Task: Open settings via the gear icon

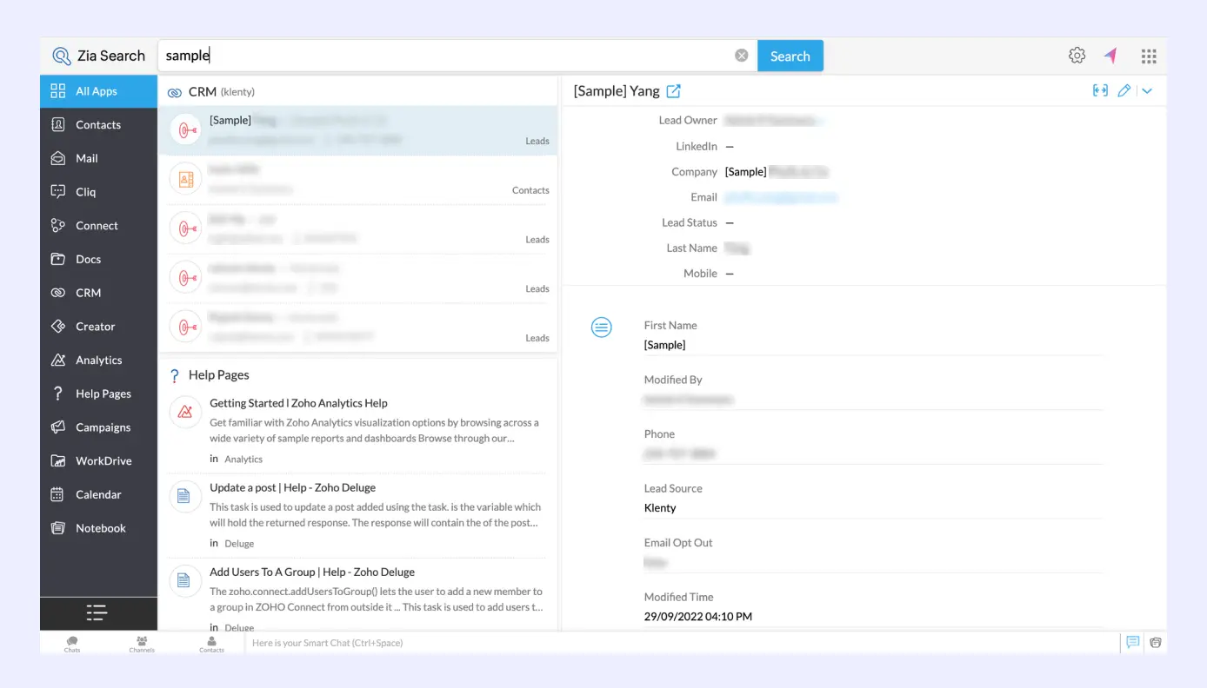Action: click(x=1077, y=56)
